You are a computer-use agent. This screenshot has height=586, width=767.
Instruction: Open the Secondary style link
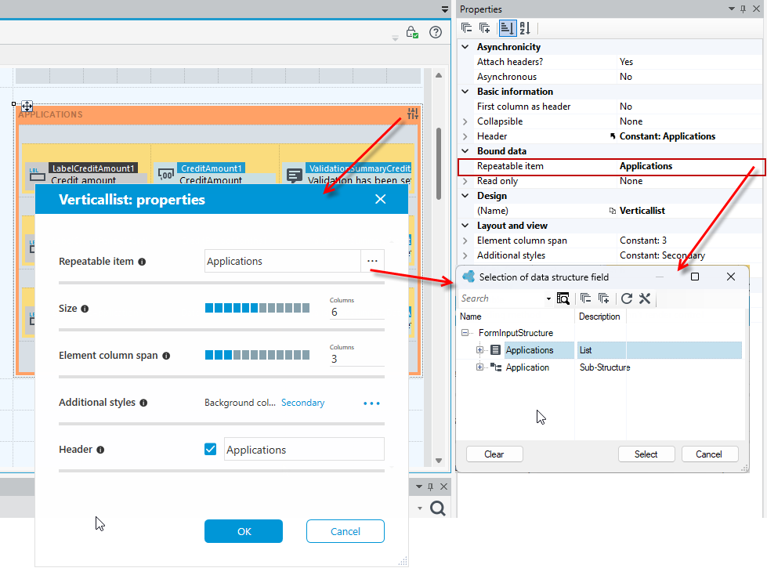tap(302, 403)
